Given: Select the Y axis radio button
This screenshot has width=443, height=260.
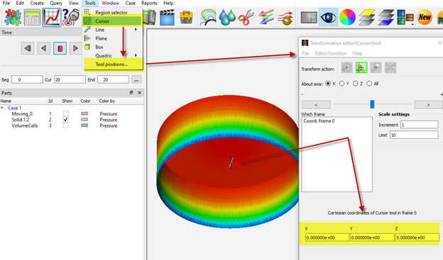Looking at the screenshot, I should 341,84.
